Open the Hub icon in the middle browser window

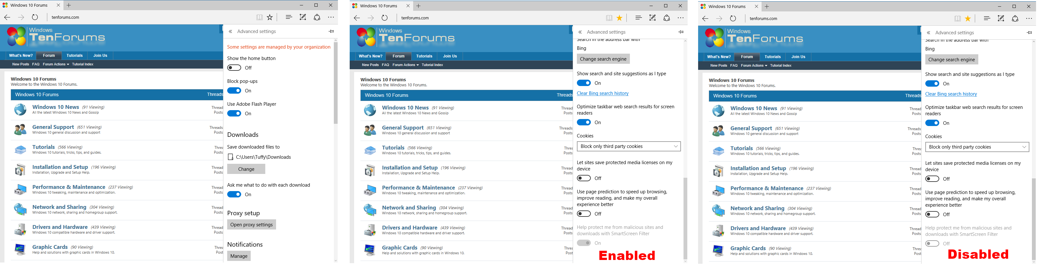pyautogui.click(x=638, y=18)
